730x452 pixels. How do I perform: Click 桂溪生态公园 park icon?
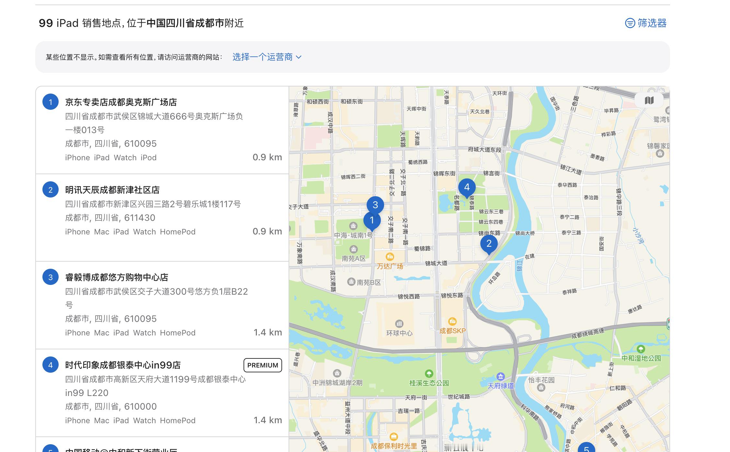(429, 374)
